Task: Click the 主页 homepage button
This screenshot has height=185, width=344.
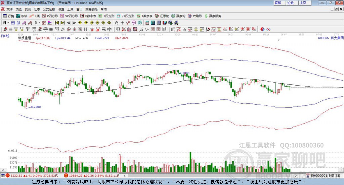Action: pos(305,3)
